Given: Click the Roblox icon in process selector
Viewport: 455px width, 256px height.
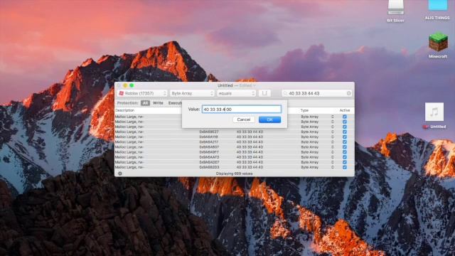Looking at the screenshot, I should pyautogui.click(x=122, y=93).
